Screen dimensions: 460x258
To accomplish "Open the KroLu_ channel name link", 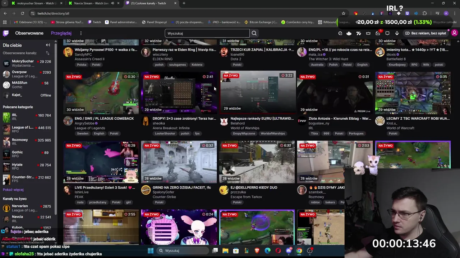I will pos(391,123).
